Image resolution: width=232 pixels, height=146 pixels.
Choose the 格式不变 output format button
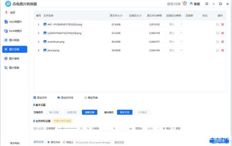pos(125,112)
